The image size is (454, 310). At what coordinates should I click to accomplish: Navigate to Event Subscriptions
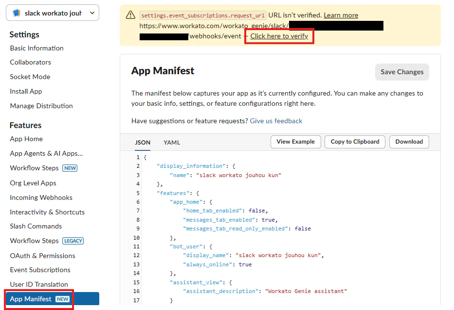40,270
